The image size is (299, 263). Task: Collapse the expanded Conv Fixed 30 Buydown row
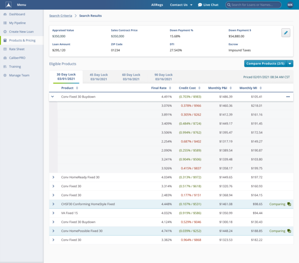point(53,97)
